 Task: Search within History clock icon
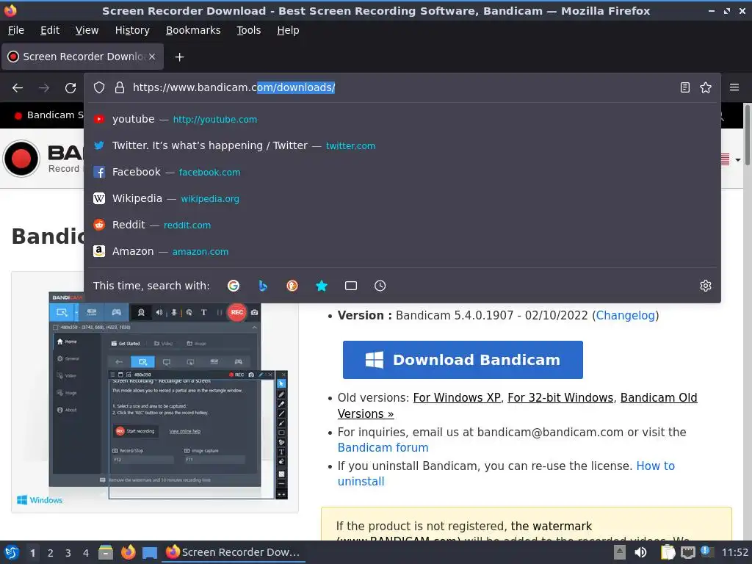point(380,286)
